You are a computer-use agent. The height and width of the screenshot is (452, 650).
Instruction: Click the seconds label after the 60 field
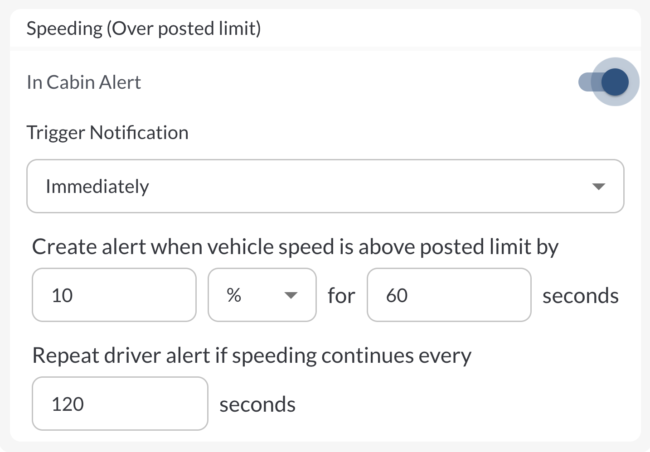click(x=580, y=296)
